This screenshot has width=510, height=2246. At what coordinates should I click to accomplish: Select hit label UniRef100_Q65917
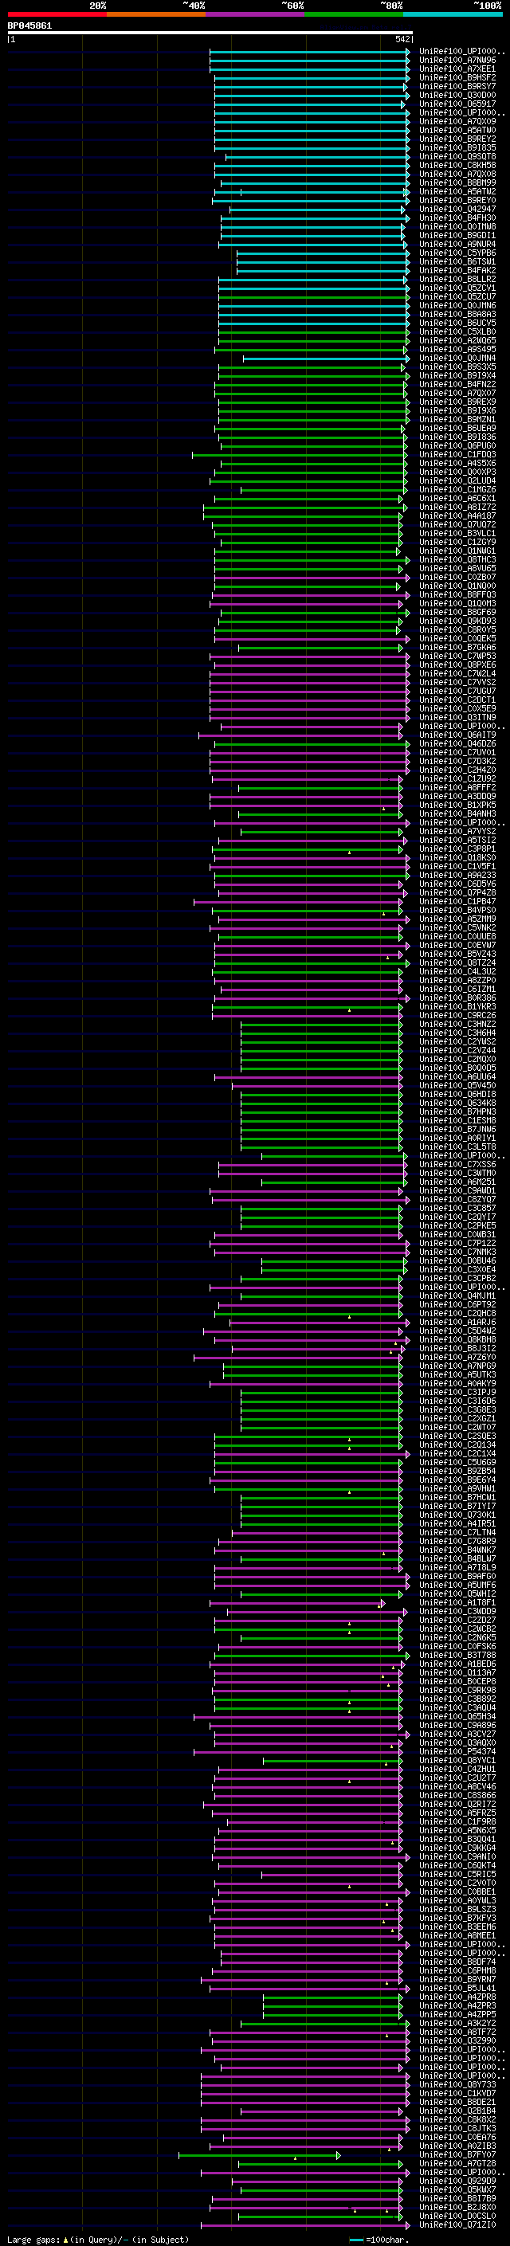click(x=457, y=104)
